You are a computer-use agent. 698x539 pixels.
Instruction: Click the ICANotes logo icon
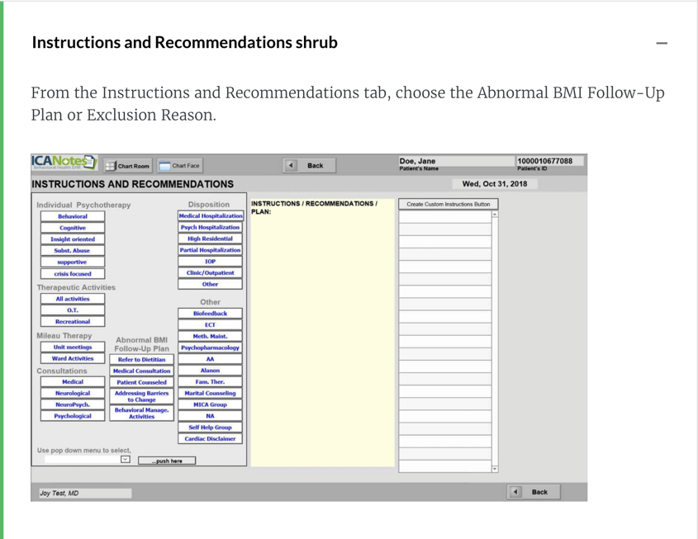click(x=64, y=164)
